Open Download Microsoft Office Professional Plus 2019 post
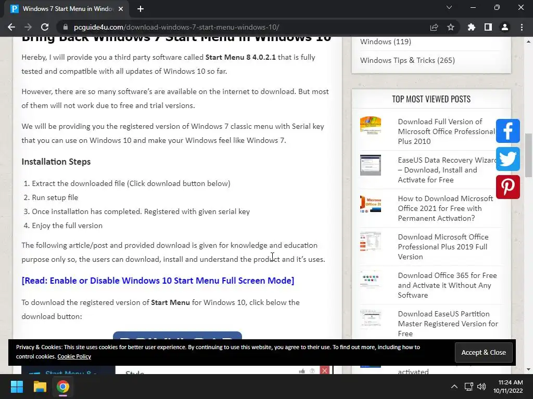This screenshot has width=533, height=399. click(x=443, y=247)
